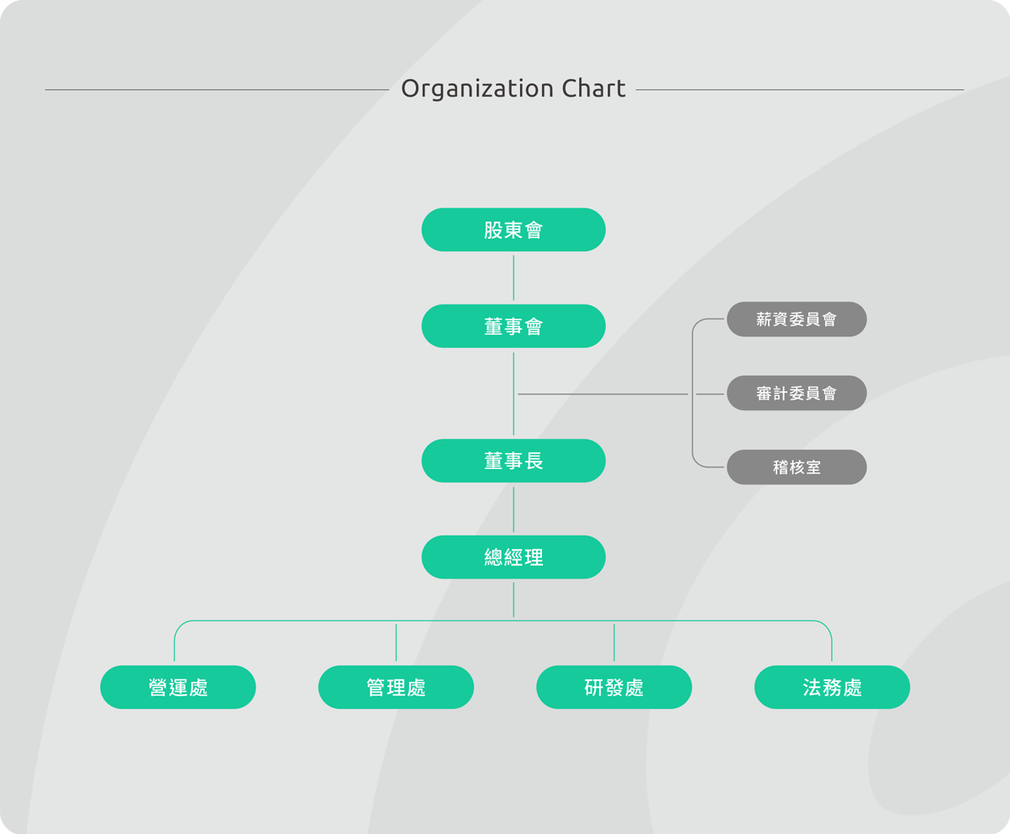Image resolution: width=1010 pixels, height=834 pixels.
Task: Open the 營運處 department node
Action: coord(178,688)
